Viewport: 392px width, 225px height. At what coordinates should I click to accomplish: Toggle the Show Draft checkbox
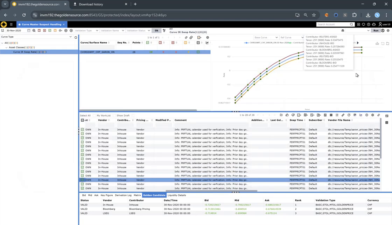[x=133, y=116]
